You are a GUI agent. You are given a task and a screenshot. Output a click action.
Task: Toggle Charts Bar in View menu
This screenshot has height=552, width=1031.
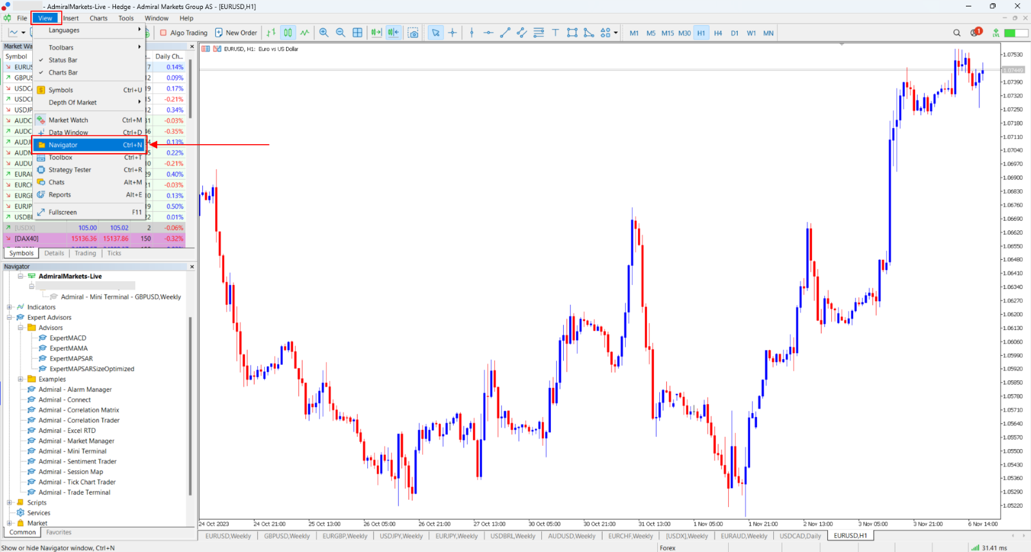click(90, 73)
